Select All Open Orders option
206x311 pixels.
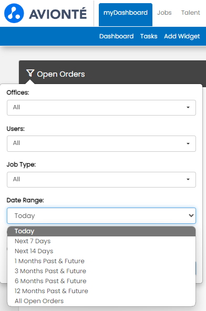[101, 301]
